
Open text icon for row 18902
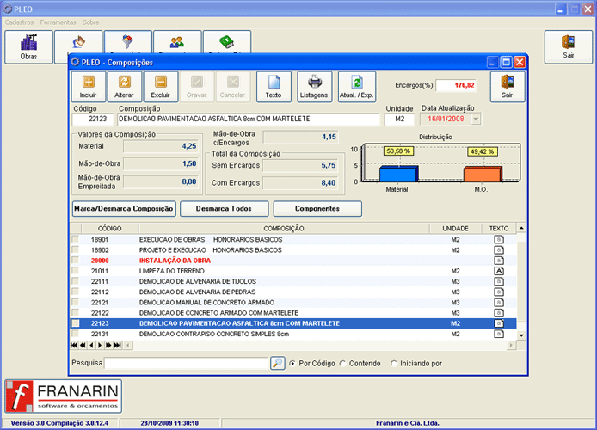pos(499,250)
